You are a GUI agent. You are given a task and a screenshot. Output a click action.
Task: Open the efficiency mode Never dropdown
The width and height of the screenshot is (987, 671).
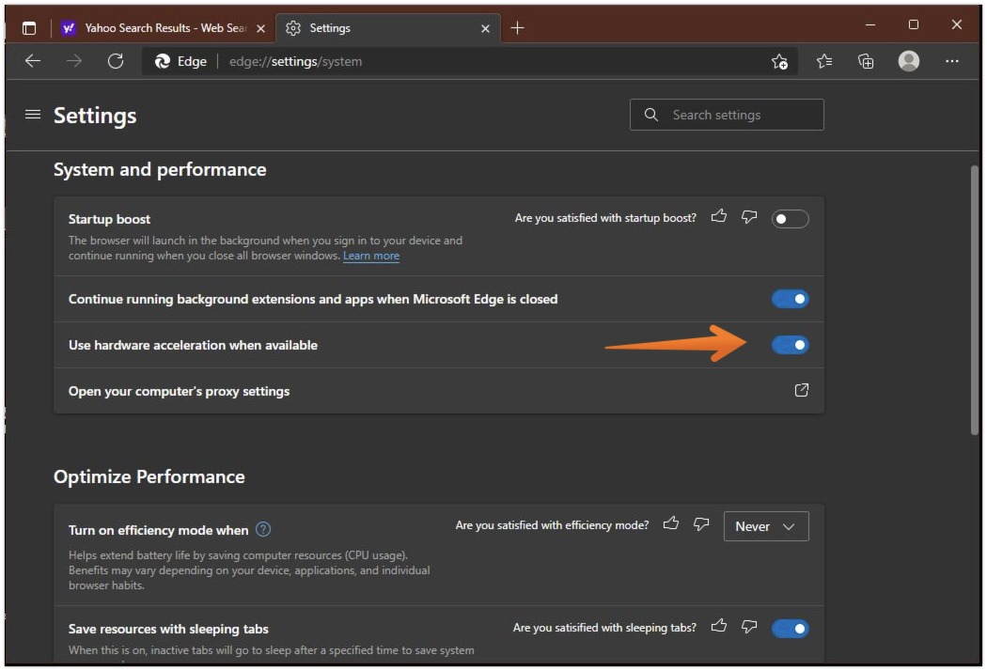(x=766, y=526)
